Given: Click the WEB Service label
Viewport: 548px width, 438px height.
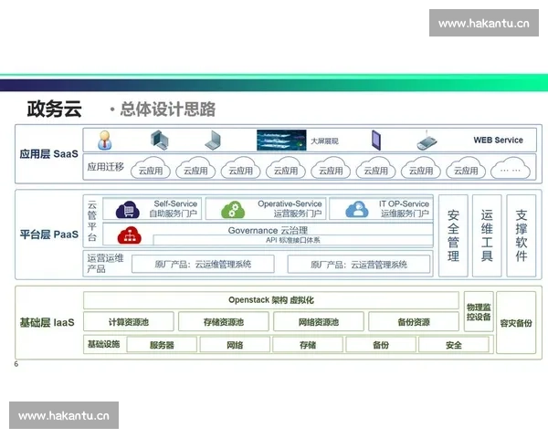Looking at the screenshot, I should pyautogui.click(x=498, y=140).
